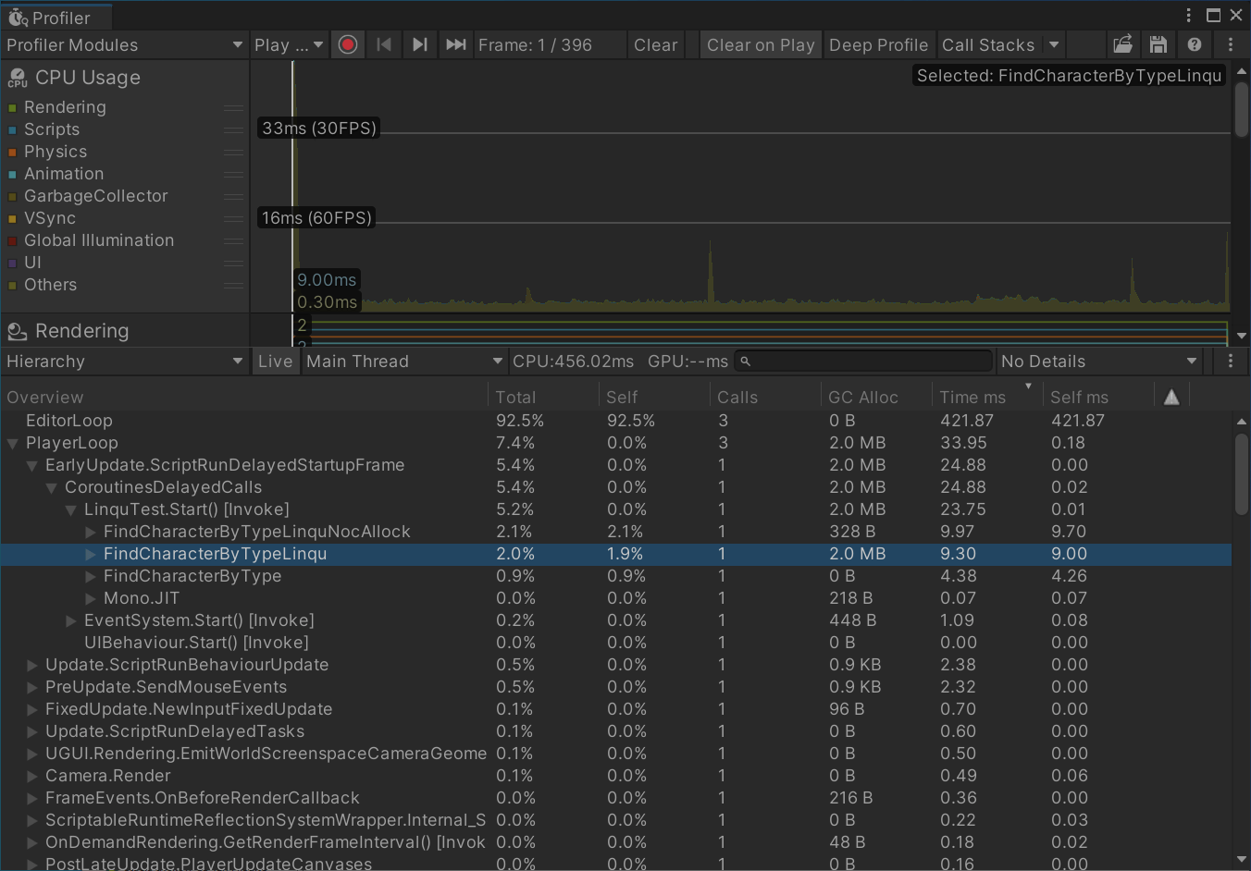
Task: Toggle the Rendering category color box
Action: coord(12,108)
